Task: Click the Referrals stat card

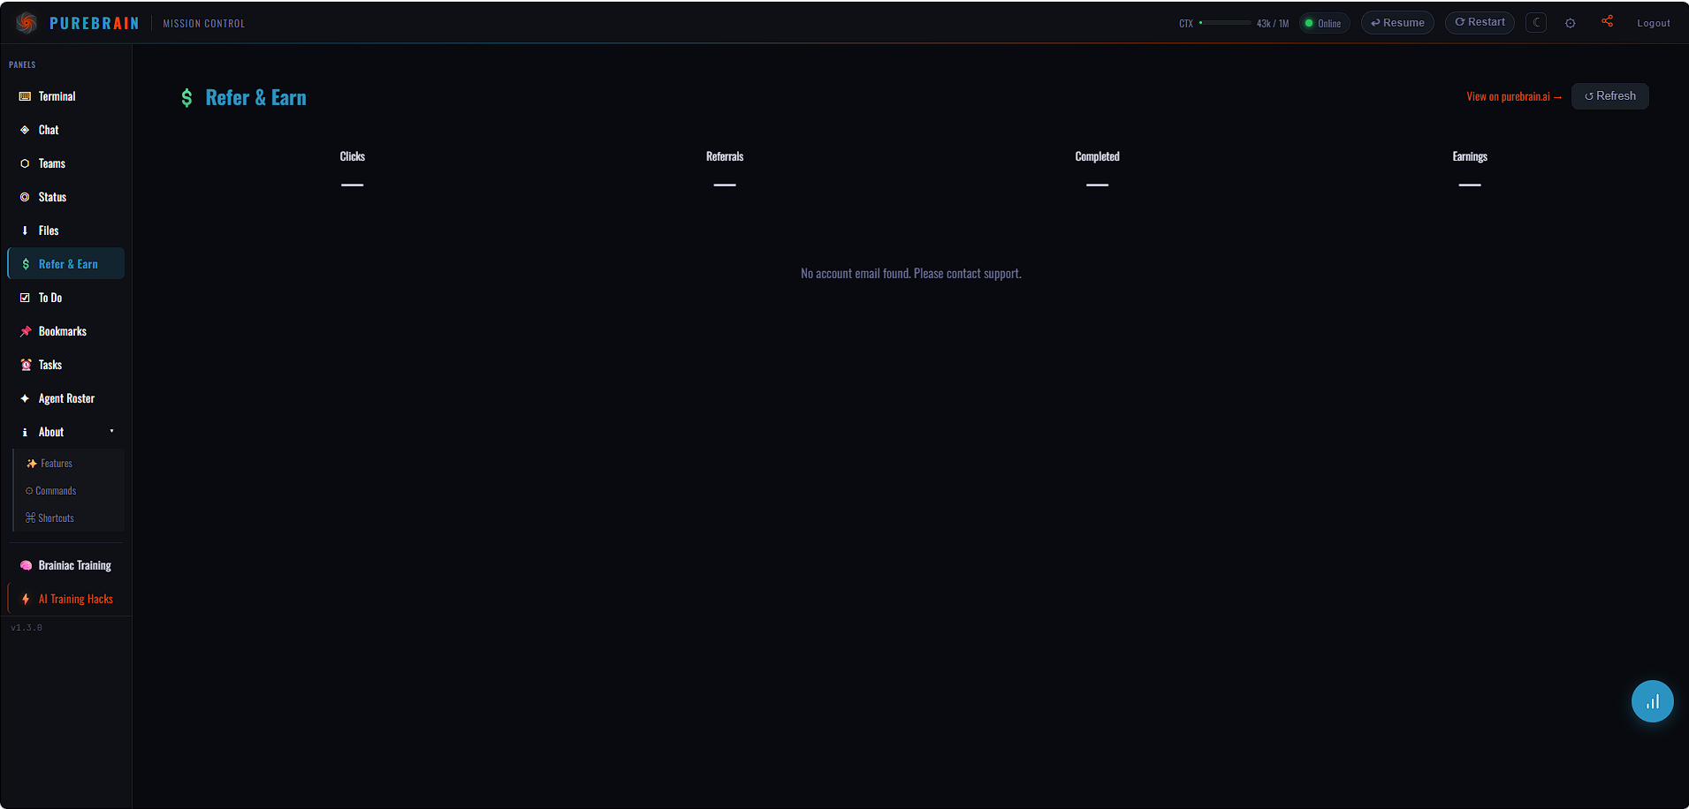Action: click(725, 170)
